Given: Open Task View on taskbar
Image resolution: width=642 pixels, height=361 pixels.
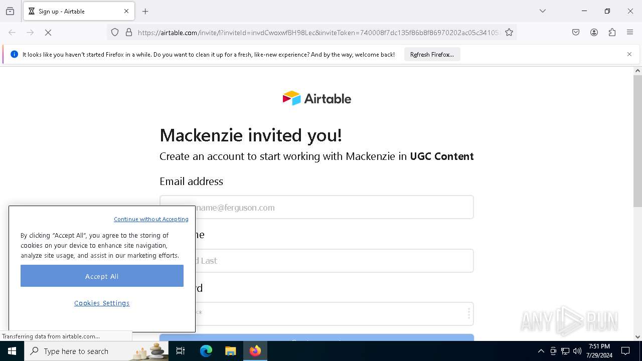Looking at the screenshot, I should point(181,351).
